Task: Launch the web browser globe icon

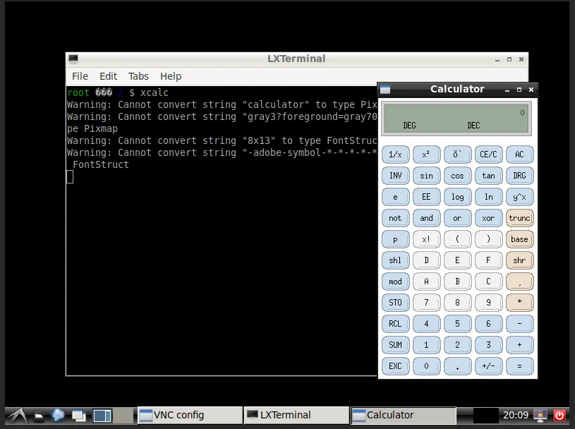Action: tap(58, 416)
